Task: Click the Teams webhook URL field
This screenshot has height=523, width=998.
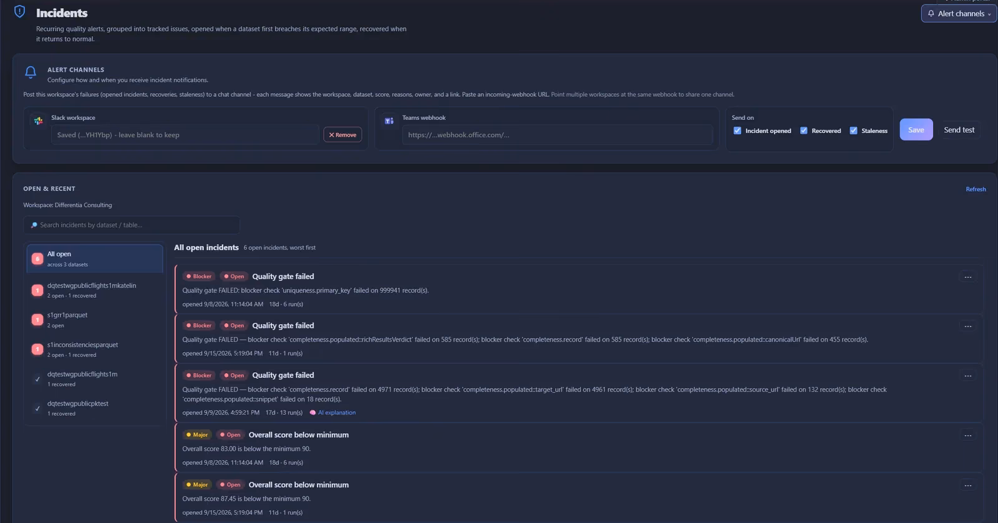Action: pyautogui.click(x=557, y=135)
